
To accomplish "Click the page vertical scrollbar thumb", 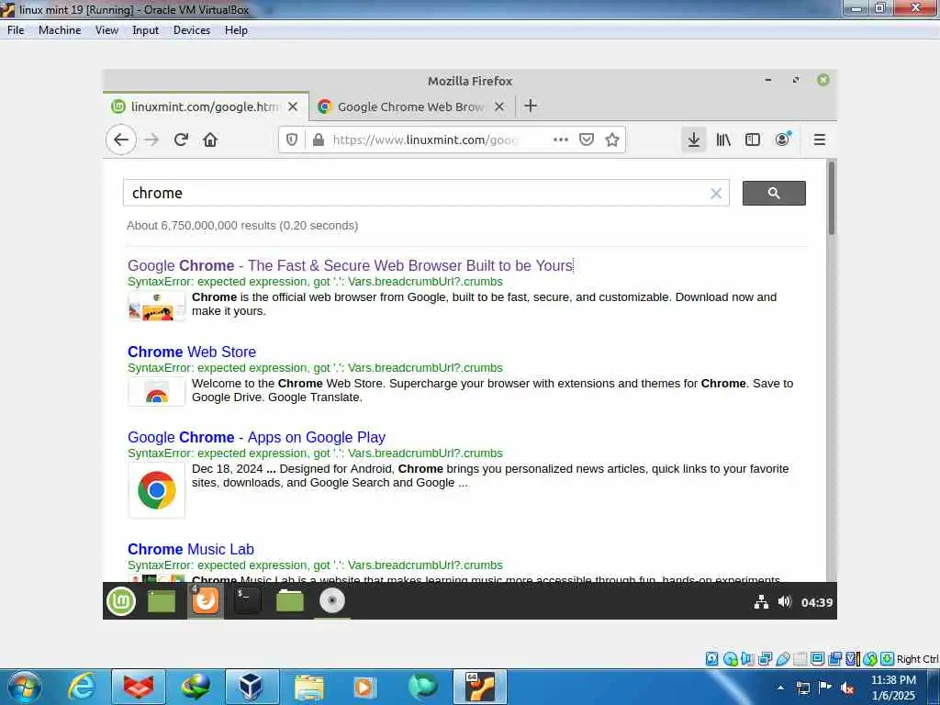I will (x=832, y=198).
